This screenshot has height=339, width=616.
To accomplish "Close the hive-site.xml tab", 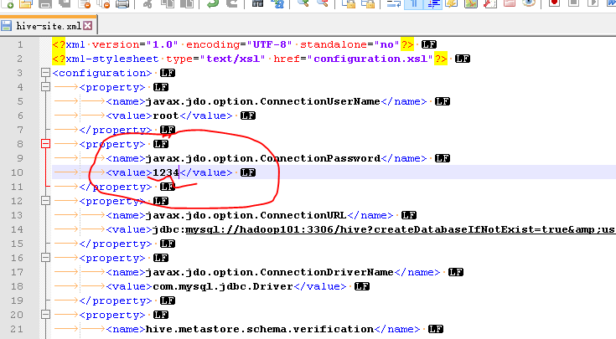I will pyautogui.click(x=88, y=26).
